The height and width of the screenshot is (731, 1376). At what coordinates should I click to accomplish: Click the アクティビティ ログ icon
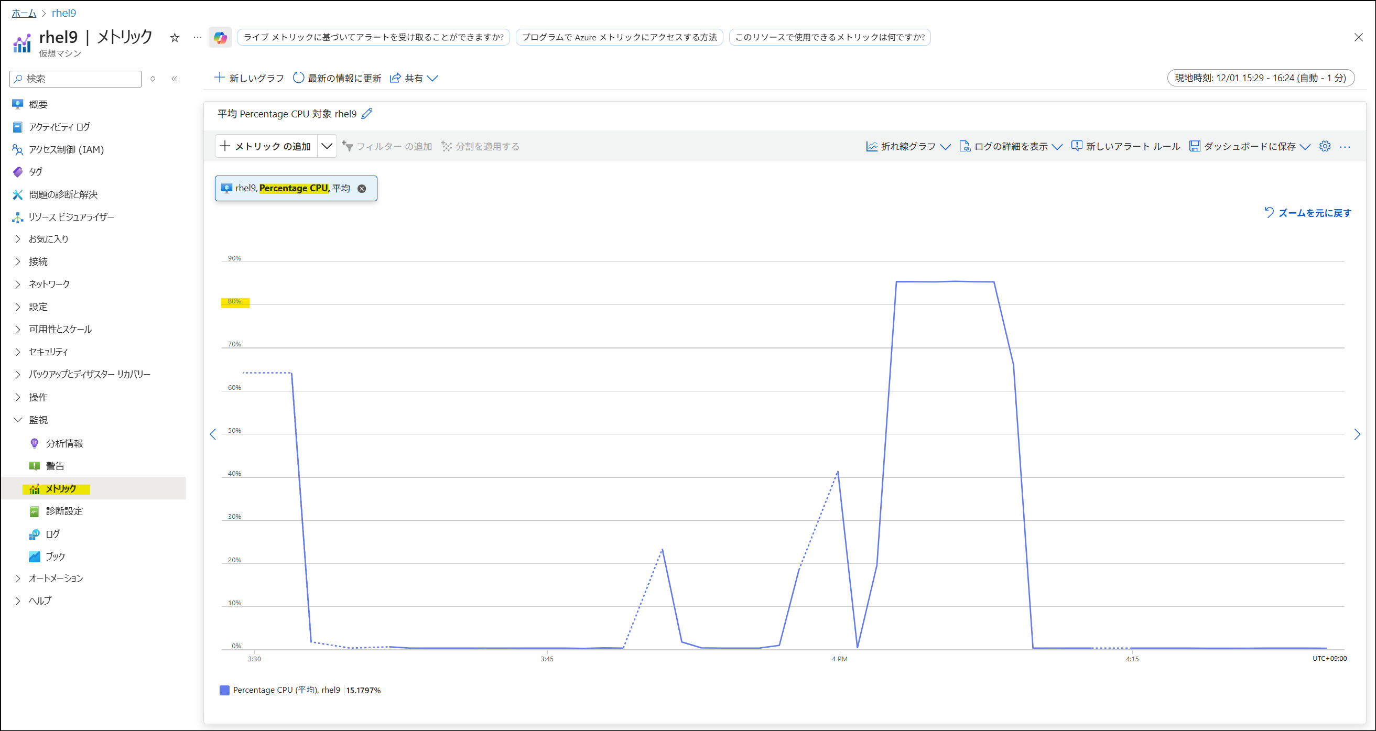click(18, 127)
